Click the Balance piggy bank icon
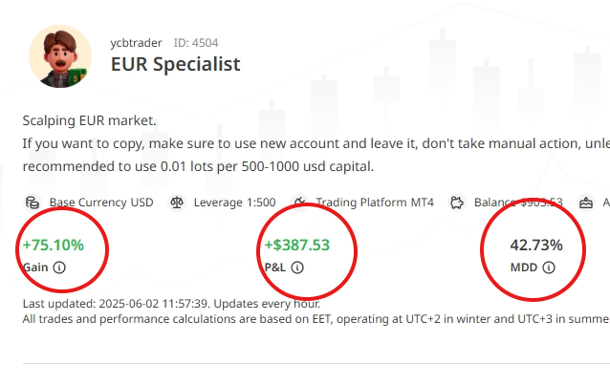The image size is (610, 385). 457,203
